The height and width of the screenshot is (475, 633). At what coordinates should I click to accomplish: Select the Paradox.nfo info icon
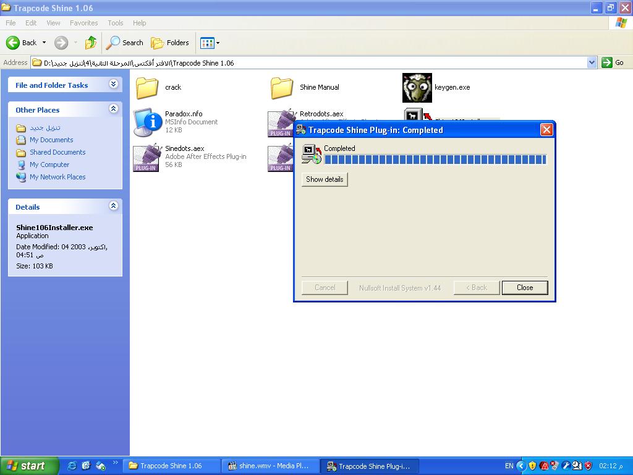[x=148, y=122]
